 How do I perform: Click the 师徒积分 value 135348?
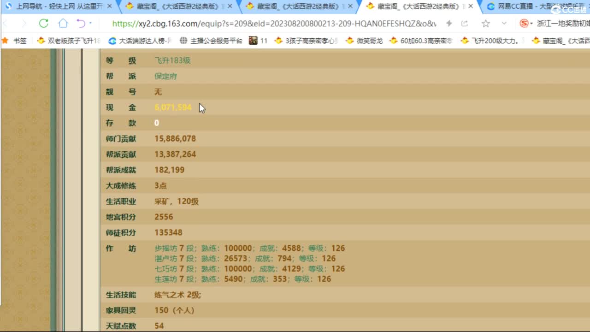pyautogui.click(x=168, y=232)
